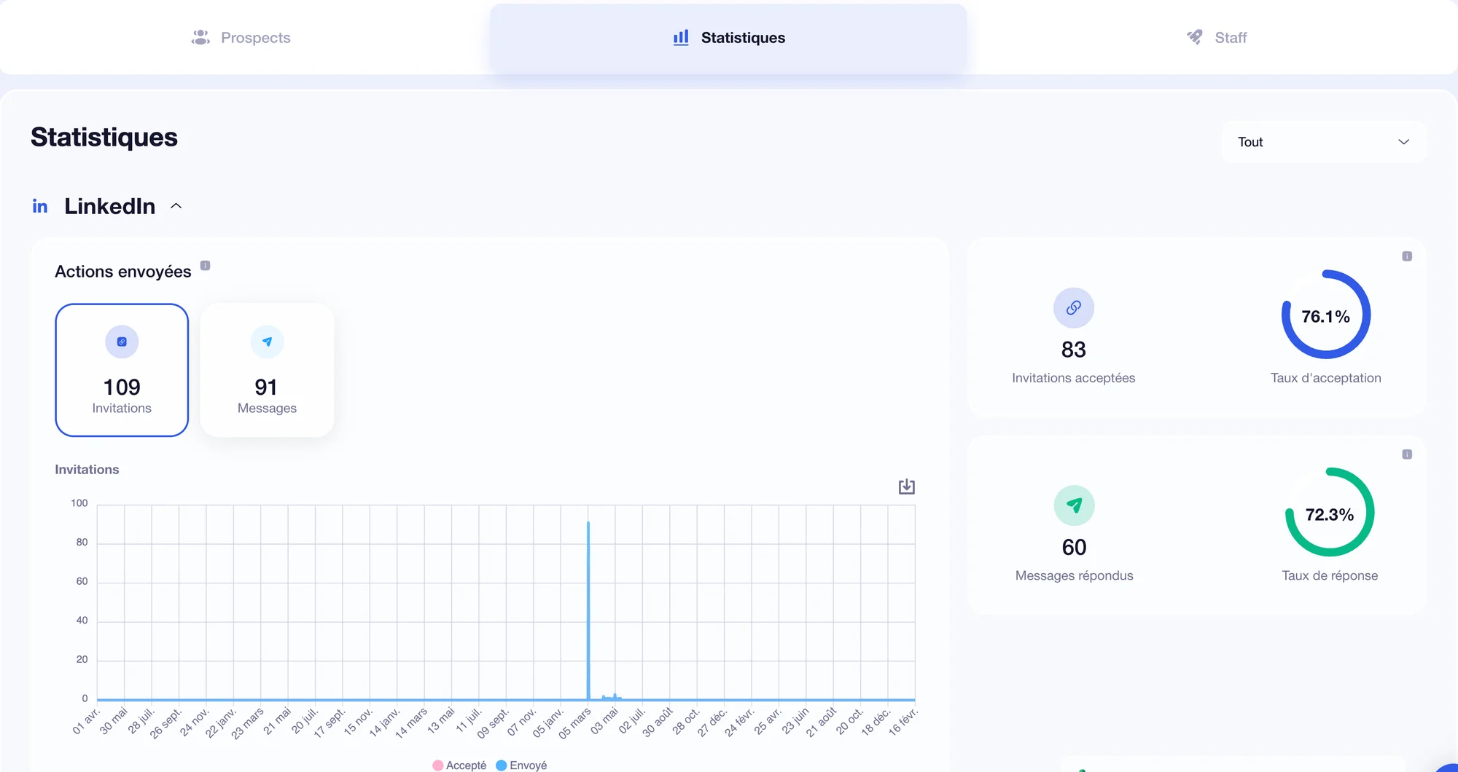Click the 76.1% acceptance rate gauge
This screenshot has height=772, width=1458.
tap(1326, 315)
